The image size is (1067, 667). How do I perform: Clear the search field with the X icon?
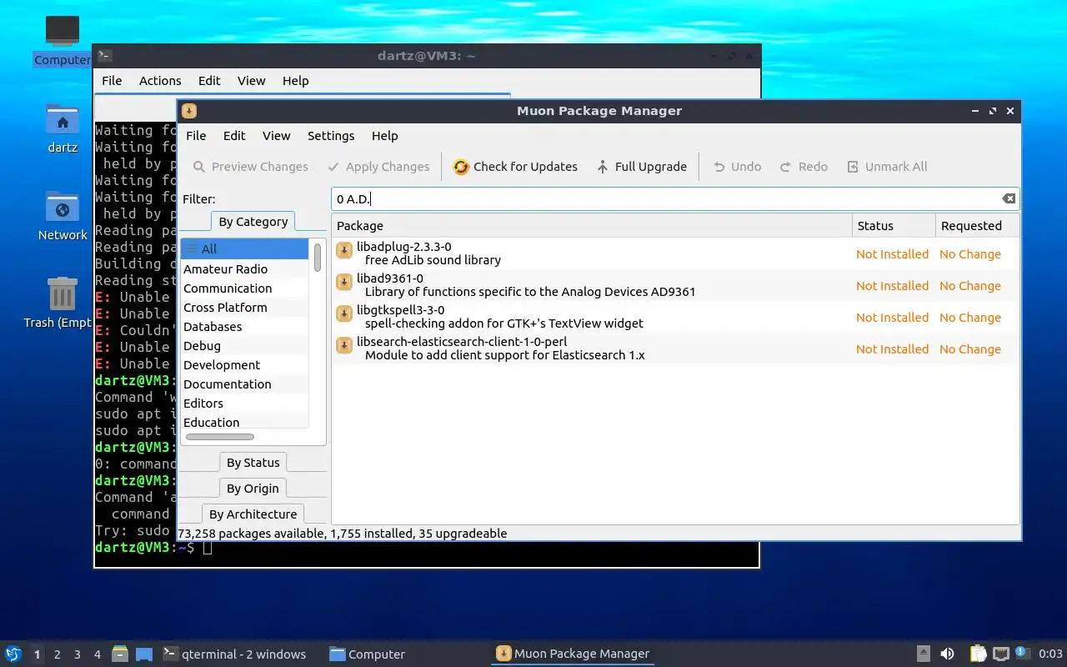point(1009,198)
